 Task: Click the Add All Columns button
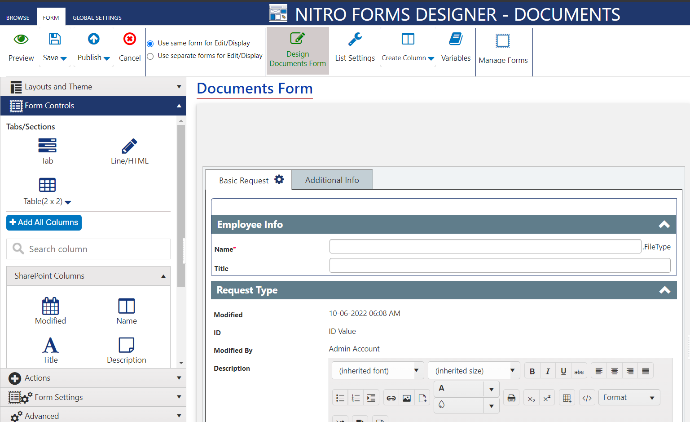pos(44,222)
